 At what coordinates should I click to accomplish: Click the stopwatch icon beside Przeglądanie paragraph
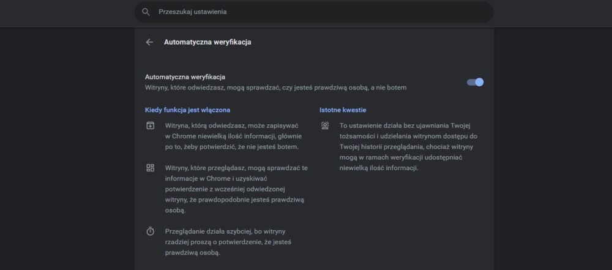[151, 231]
